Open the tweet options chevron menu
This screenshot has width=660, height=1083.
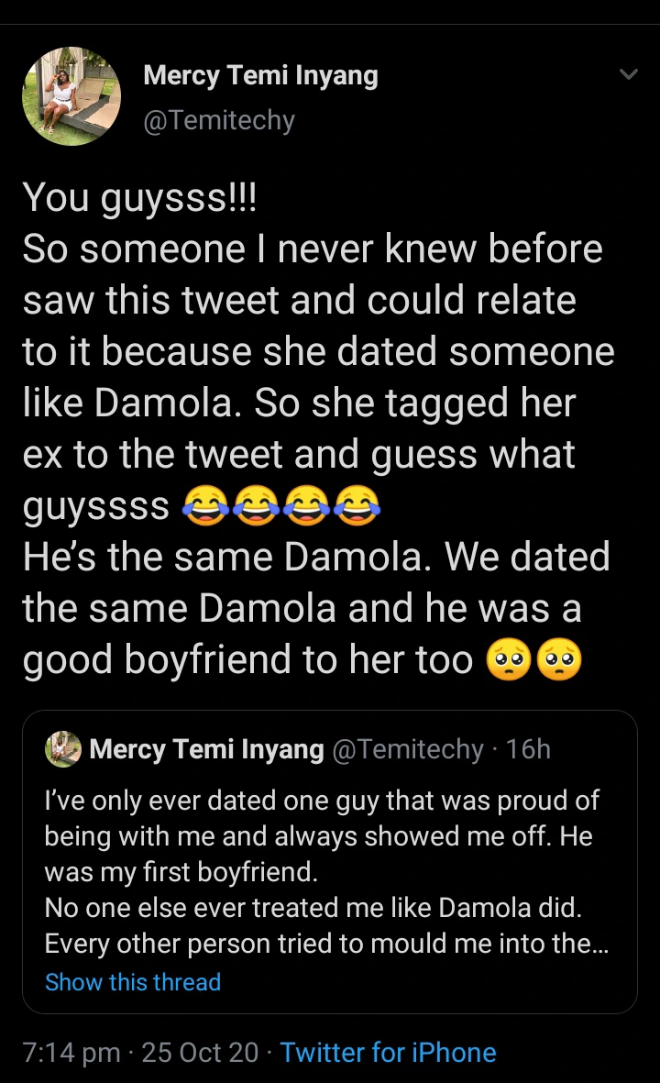tap(628, 74)
